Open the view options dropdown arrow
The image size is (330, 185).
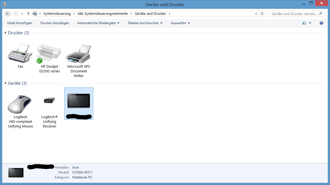[x=310, y=23]
